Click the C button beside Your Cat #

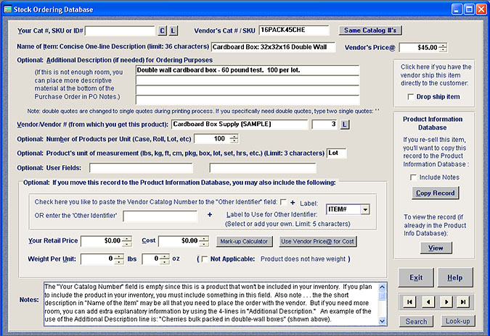tap(162, 30)
